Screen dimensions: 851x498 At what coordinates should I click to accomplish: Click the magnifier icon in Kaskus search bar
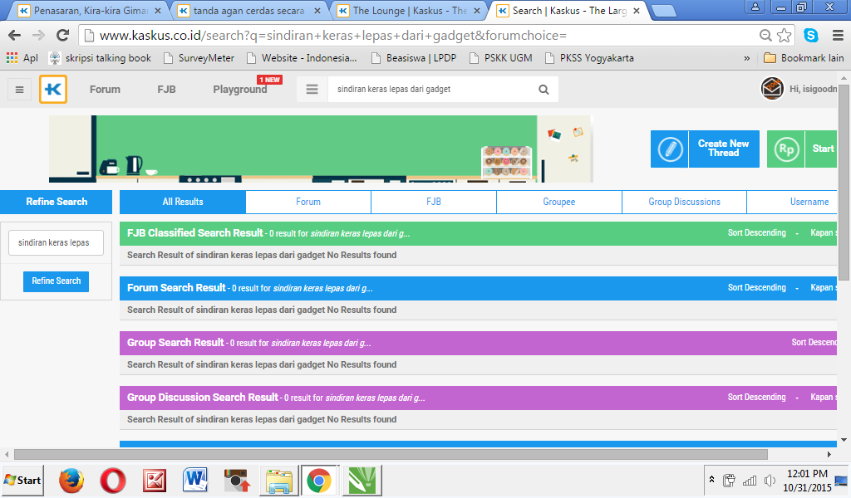click(x=544, y=90)
